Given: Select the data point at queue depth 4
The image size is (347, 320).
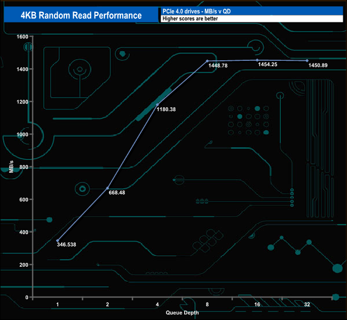Looking at the screenshot, I should click(x=157, y=105).
